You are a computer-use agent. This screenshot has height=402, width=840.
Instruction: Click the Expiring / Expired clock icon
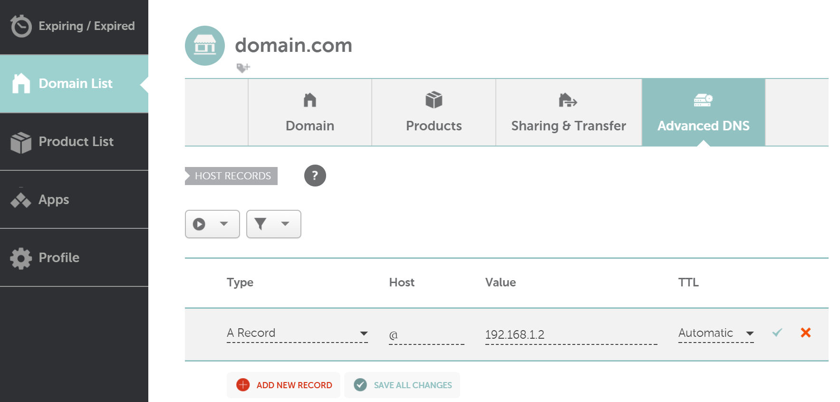tap(21, 26)
